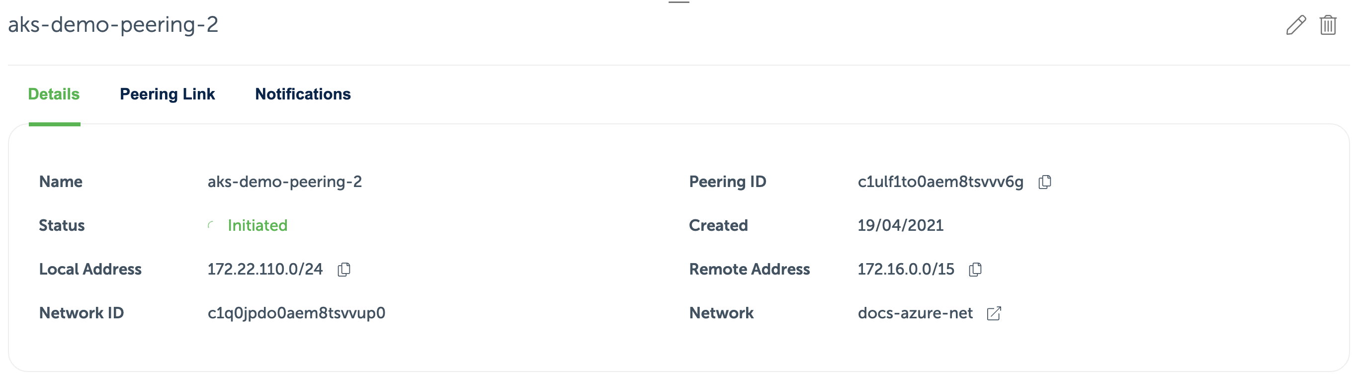The image size is (1359, 383).
Task: Copy the Local Address value
Action: [344, 270]
